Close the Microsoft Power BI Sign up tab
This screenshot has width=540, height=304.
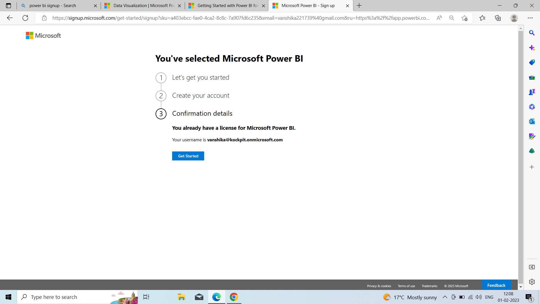(x=348, y=6)
